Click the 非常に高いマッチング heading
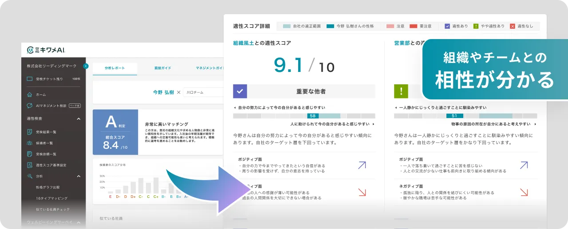The height and width of the screenshot is (229, 568). coord(166,124)
